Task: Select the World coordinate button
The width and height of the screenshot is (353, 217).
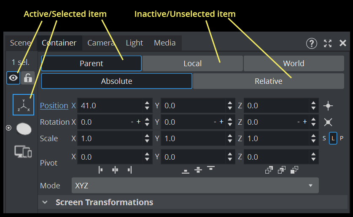Action: (x=294, y=64)
